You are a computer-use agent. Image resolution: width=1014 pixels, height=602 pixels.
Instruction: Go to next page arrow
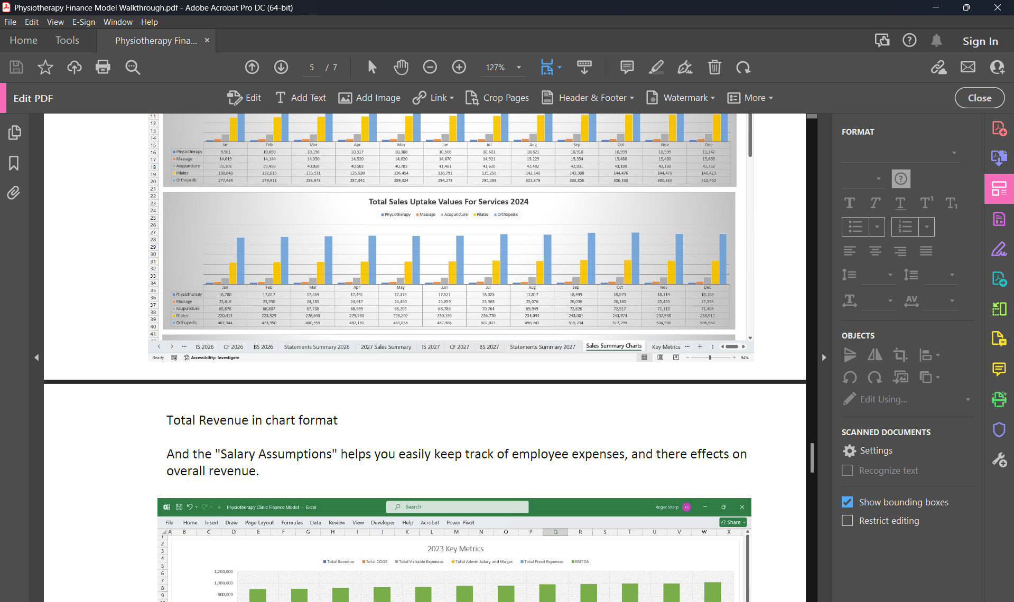click(x=281, y=67)
